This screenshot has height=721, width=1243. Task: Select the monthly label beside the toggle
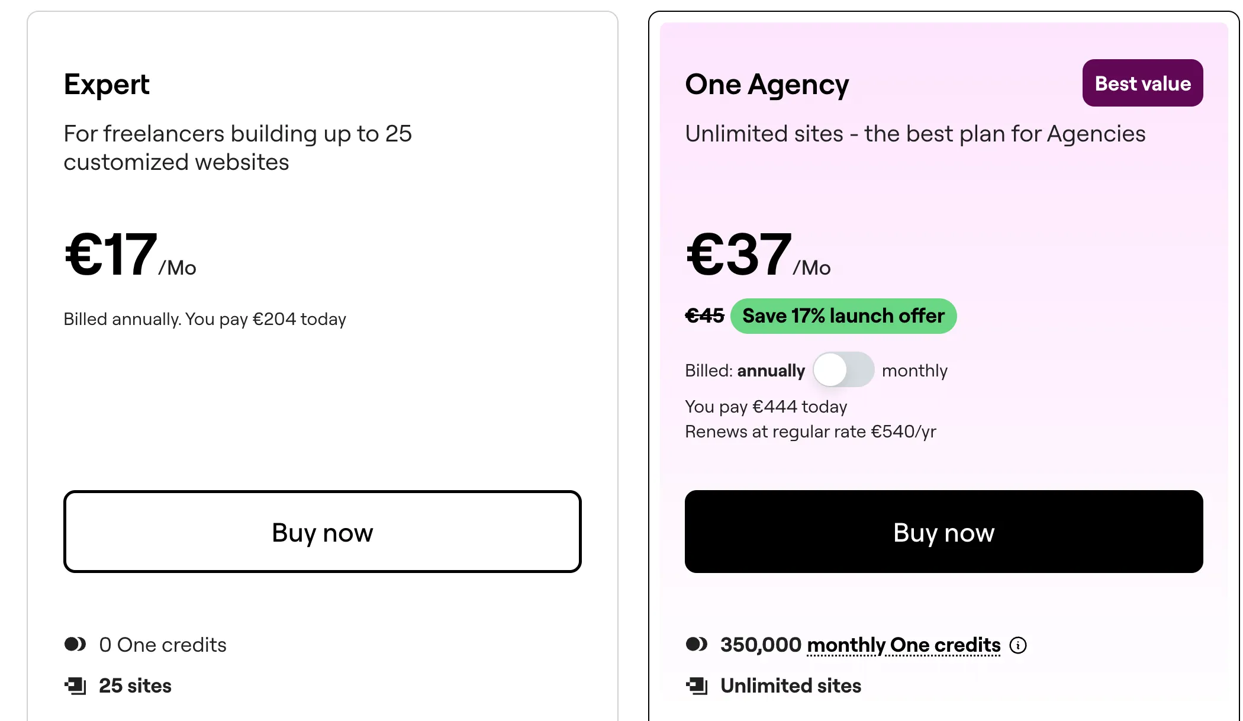915,371
